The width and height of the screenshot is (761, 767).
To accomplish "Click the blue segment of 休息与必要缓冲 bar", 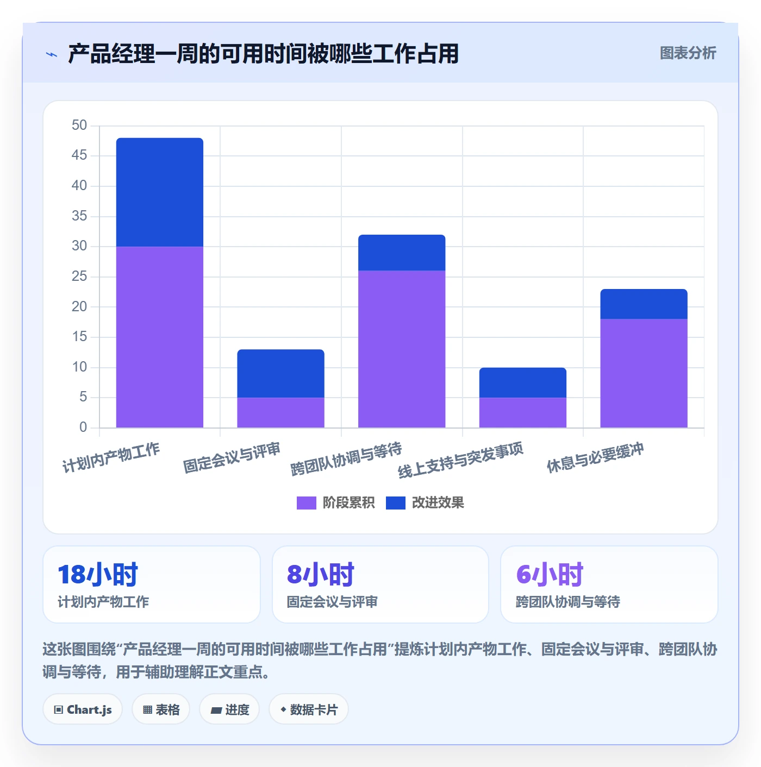I will point(644,304).
